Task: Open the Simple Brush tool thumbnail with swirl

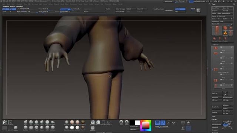Action: pos(225,33)
